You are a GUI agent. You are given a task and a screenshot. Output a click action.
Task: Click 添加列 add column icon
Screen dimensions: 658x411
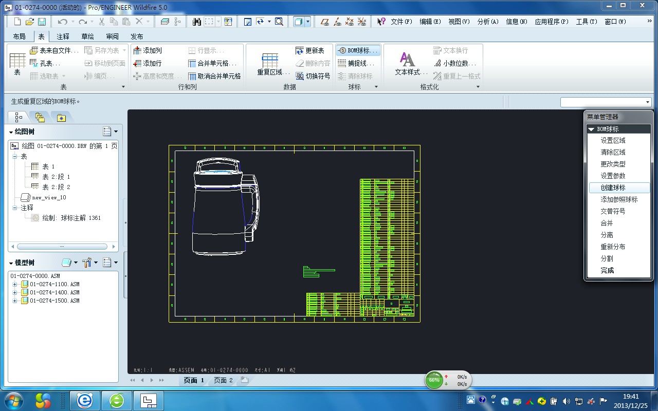[x=137, y=50]
